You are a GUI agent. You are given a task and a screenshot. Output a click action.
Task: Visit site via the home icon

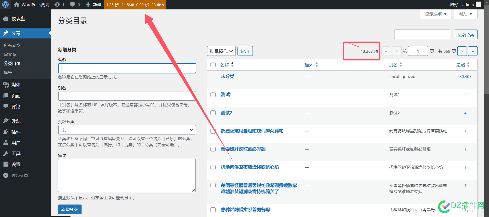point(17,5)
